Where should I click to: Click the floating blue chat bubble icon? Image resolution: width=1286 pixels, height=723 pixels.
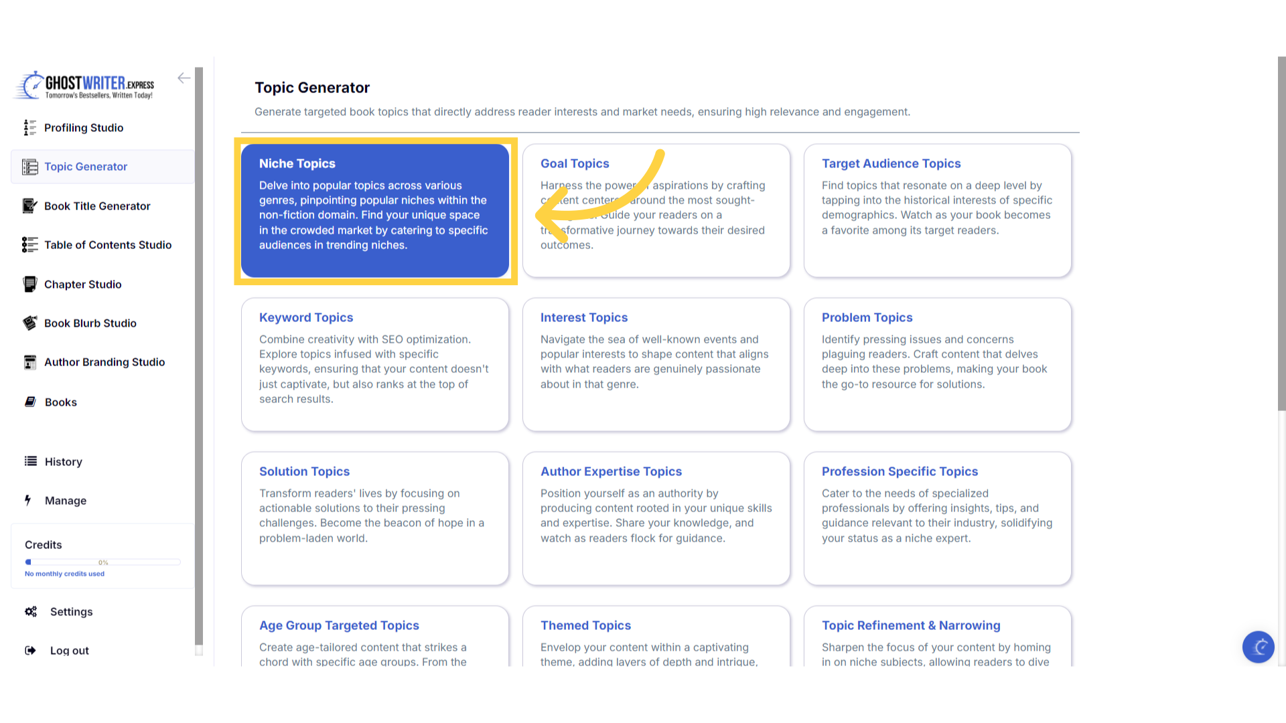point(1258,647)
